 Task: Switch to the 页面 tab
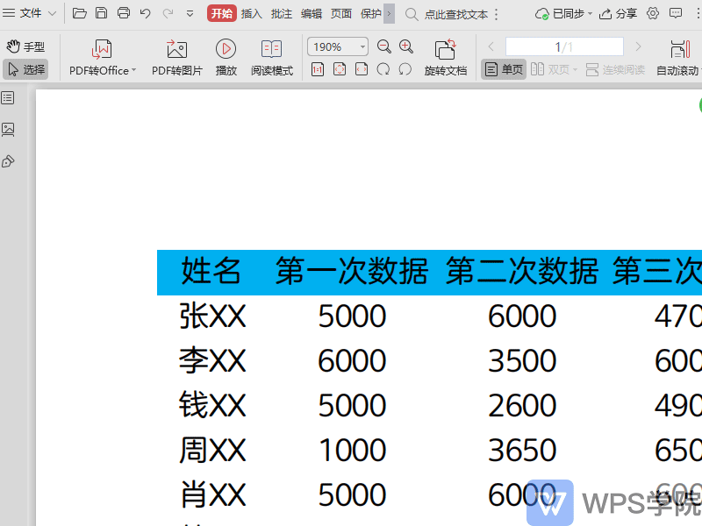pos(341,14)
